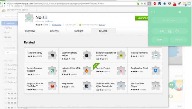Open the noisli.com developer link
The image size is (192, 109).
point(49,21)
